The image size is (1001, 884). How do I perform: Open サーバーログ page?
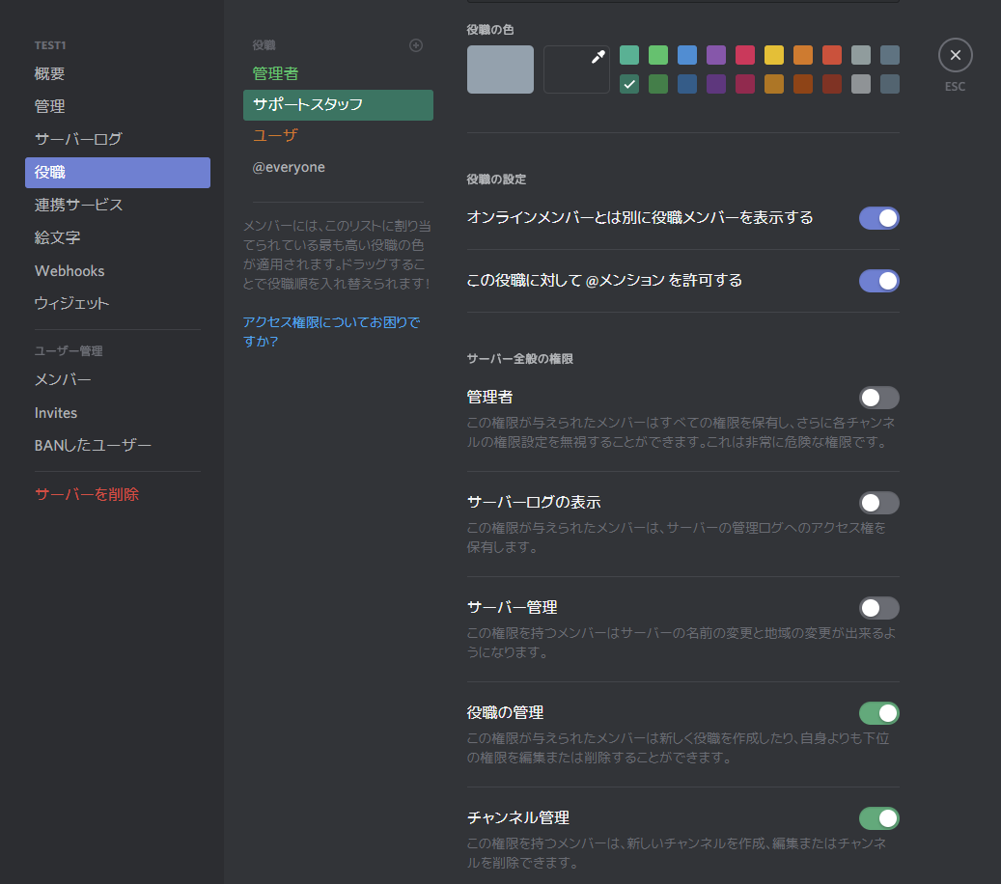118,139
